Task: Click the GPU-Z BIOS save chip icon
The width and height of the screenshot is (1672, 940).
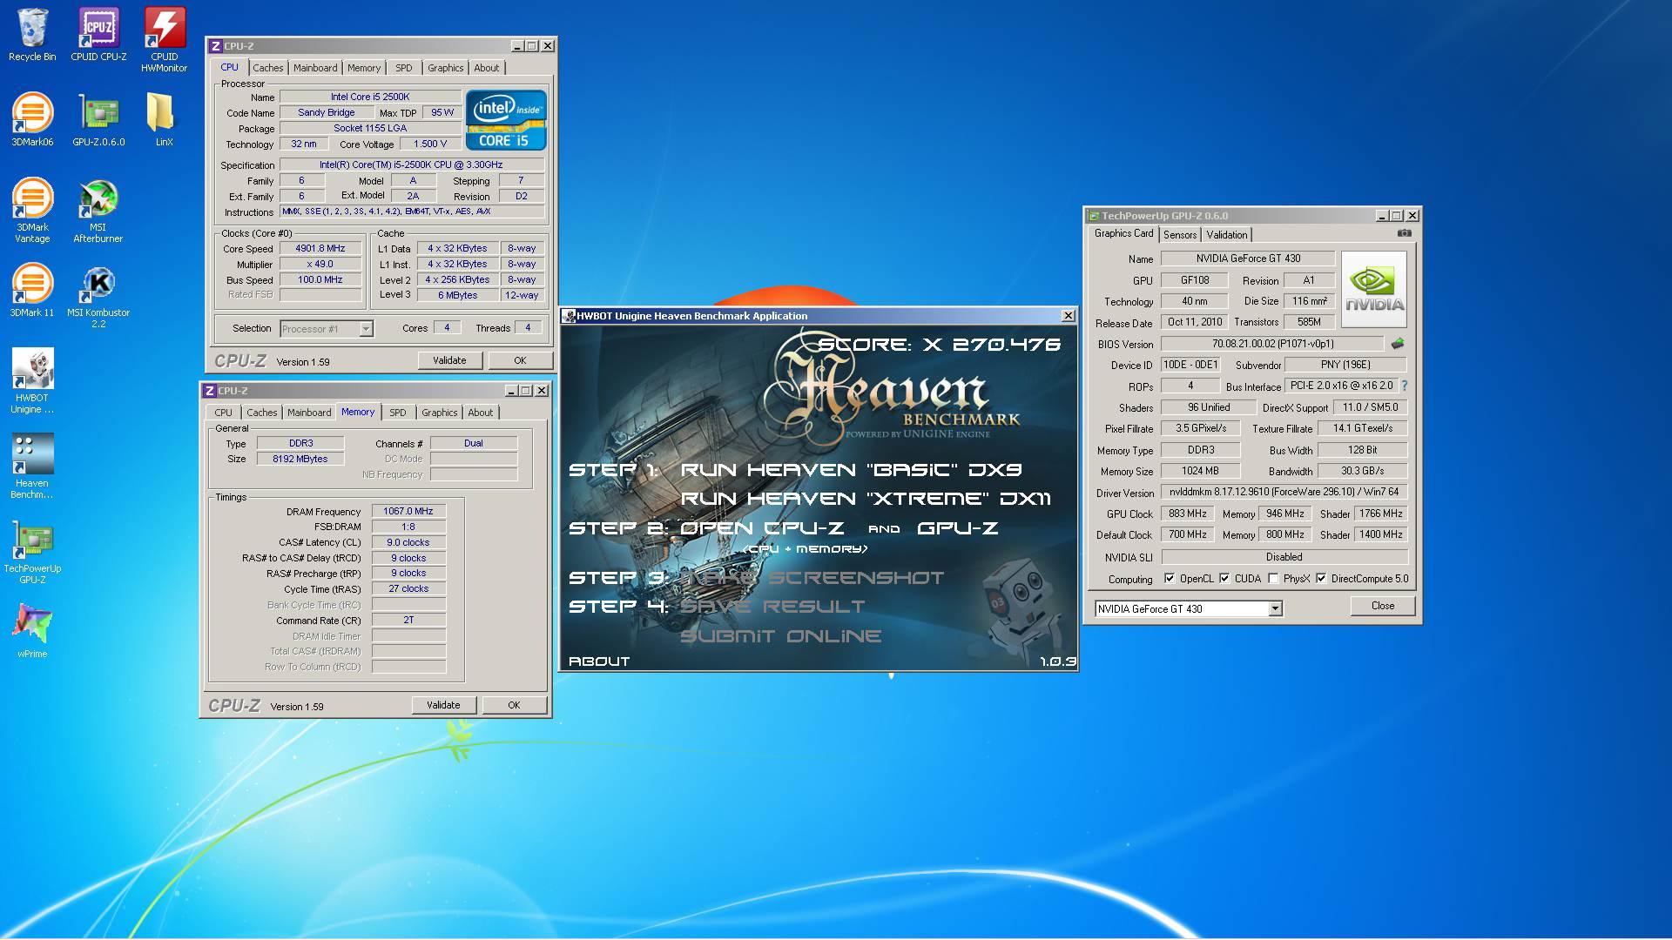Action: (x=1398, y=344)
